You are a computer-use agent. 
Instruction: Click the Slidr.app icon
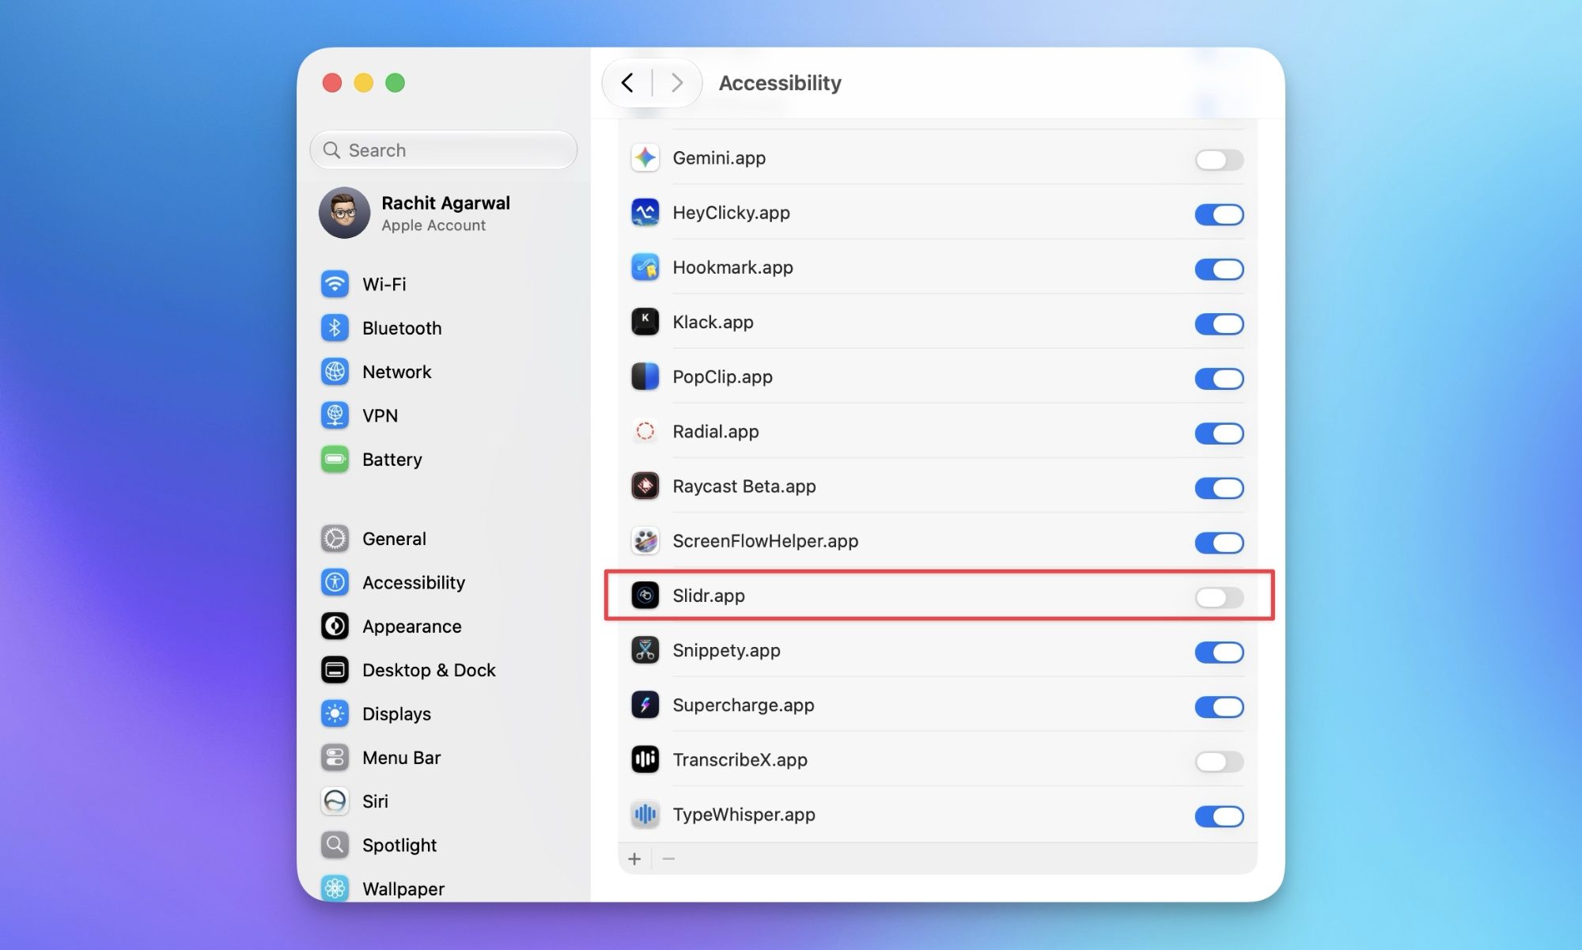645,596
